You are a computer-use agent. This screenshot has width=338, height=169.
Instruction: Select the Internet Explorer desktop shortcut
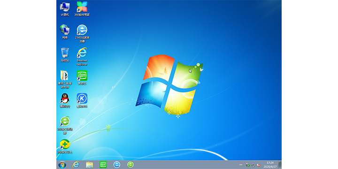[x=82, y=56]
